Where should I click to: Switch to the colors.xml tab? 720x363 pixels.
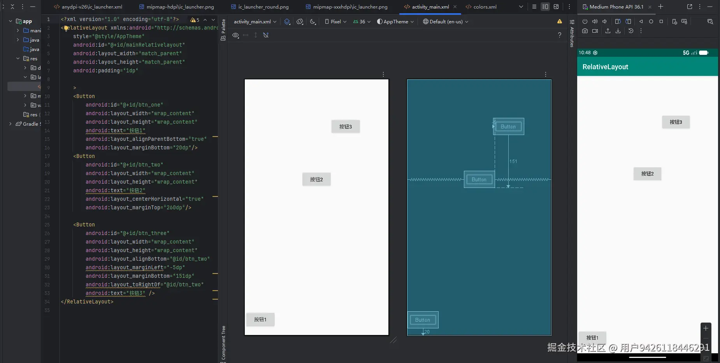[485, 7]
